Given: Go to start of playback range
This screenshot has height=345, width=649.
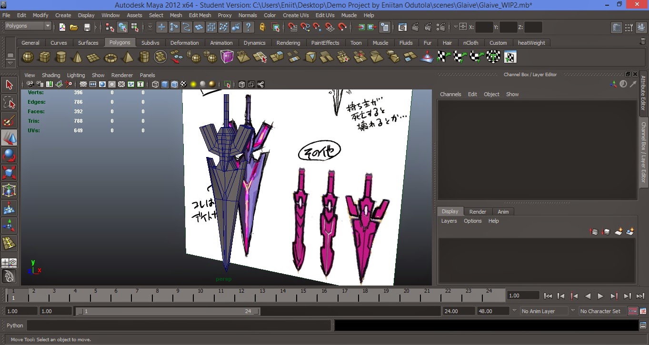Looking at the screenshot, I should [548, 296].
